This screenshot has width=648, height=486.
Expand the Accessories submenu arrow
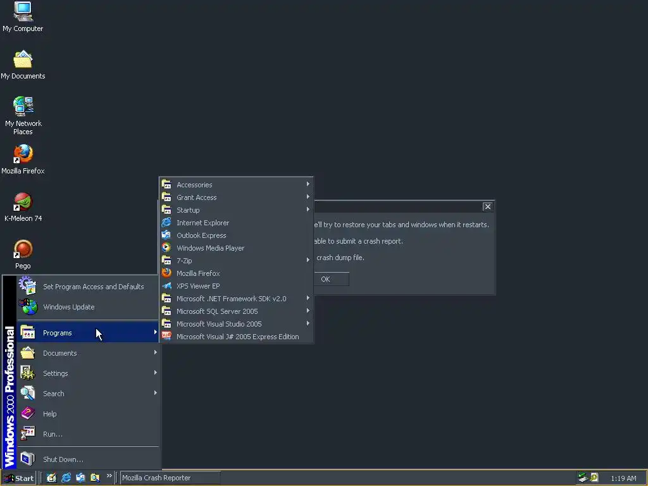(x=308, y=184)
